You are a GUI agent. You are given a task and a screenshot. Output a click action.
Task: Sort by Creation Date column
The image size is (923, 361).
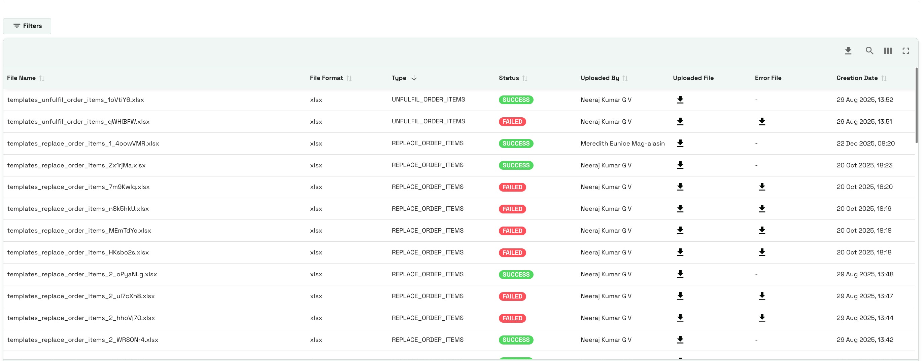click(884, 78)
